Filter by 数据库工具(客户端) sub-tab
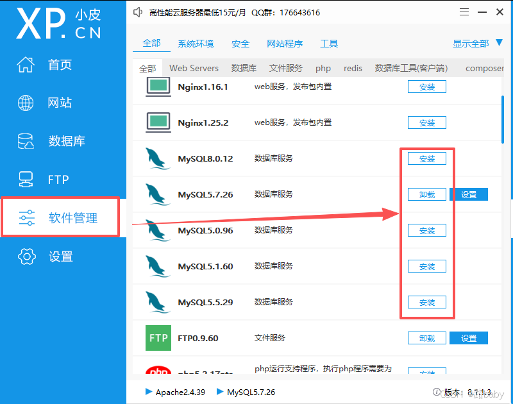513x404 pixels. (411, 68)
